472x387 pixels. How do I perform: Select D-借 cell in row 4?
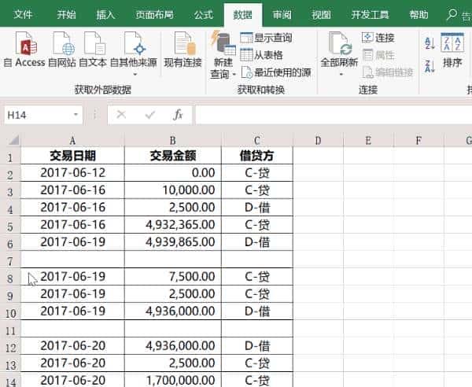click(x=257, y=208)
